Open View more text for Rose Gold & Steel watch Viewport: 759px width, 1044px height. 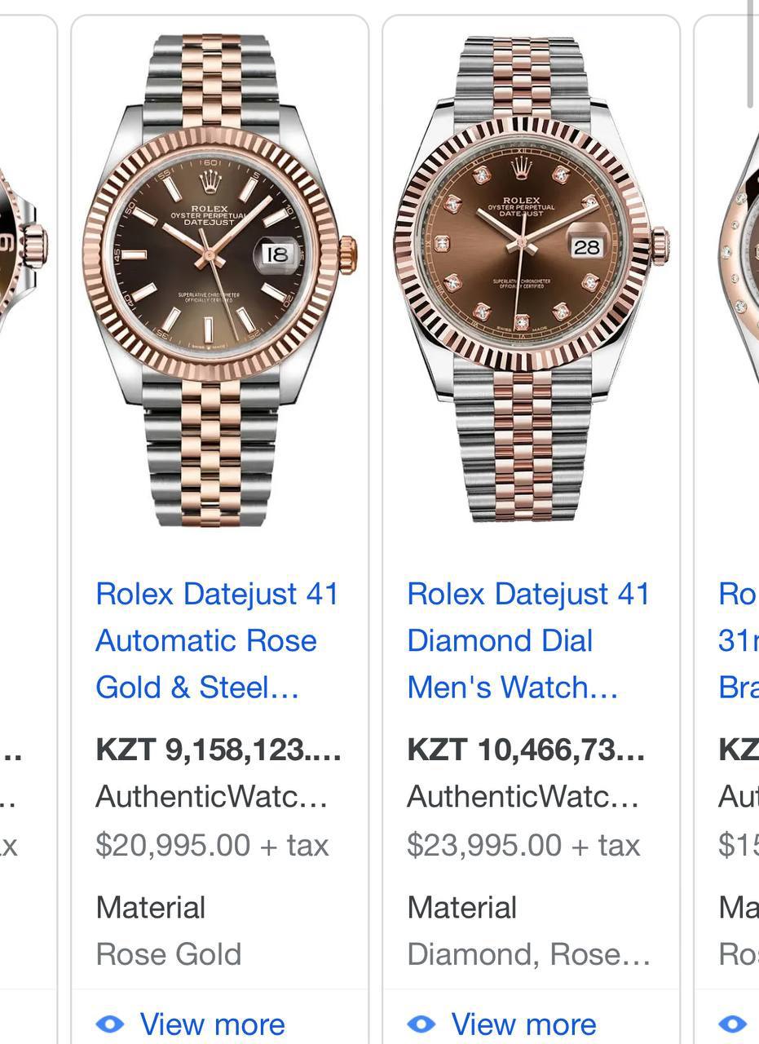tap(212, 1024)
